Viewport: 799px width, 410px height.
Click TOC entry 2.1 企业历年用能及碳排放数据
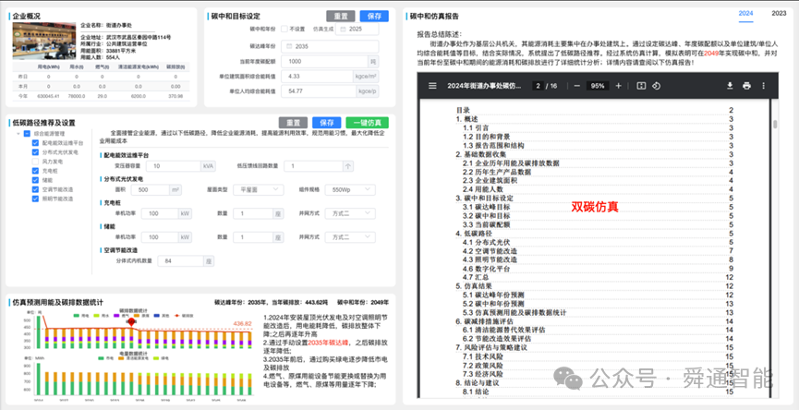[511, 163]
